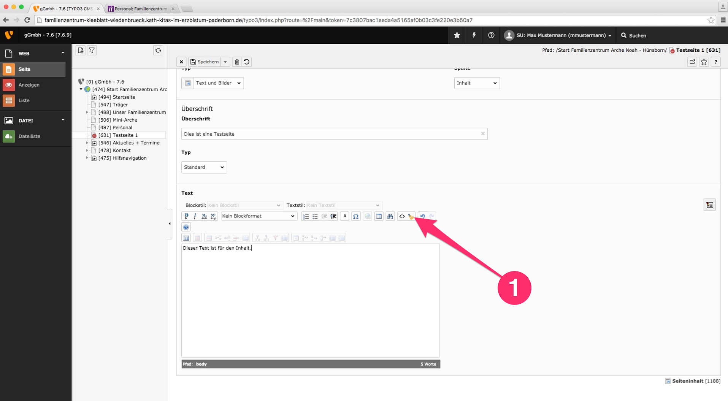Screen dimensions: 728x401
Task: Expand the Aktuelles + Termine tree node
Action: click(87, 143)
